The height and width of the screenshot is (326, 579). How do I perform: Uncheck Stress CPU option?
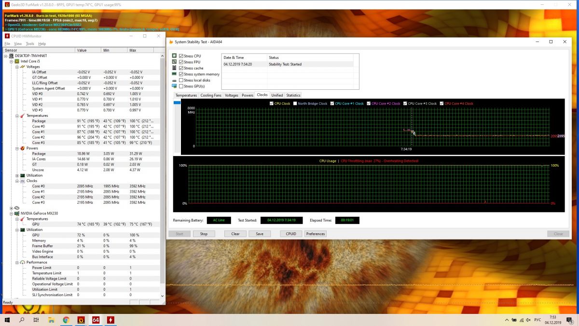coord(181,56)
